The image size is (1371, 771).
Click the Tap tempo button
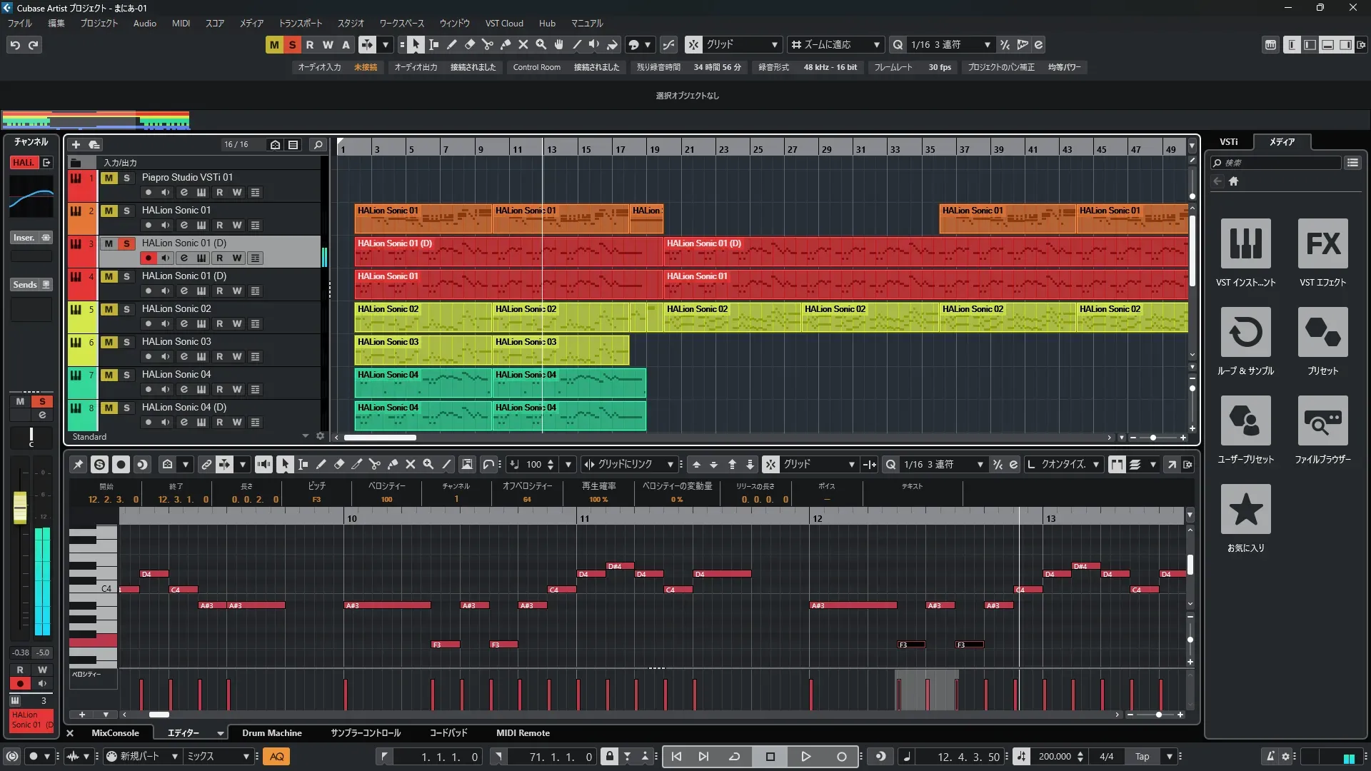pos(1142,756)
